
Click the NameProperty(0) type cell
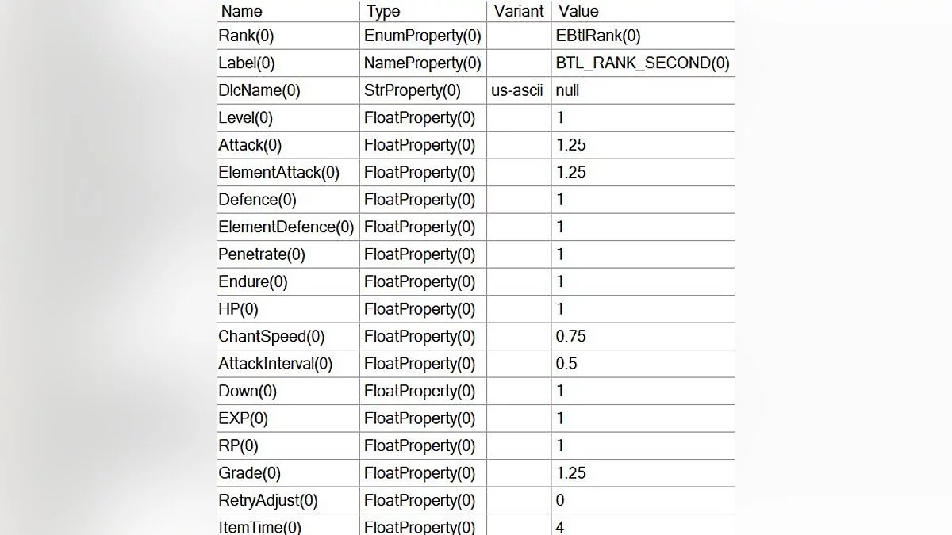[x=422, y=63]
